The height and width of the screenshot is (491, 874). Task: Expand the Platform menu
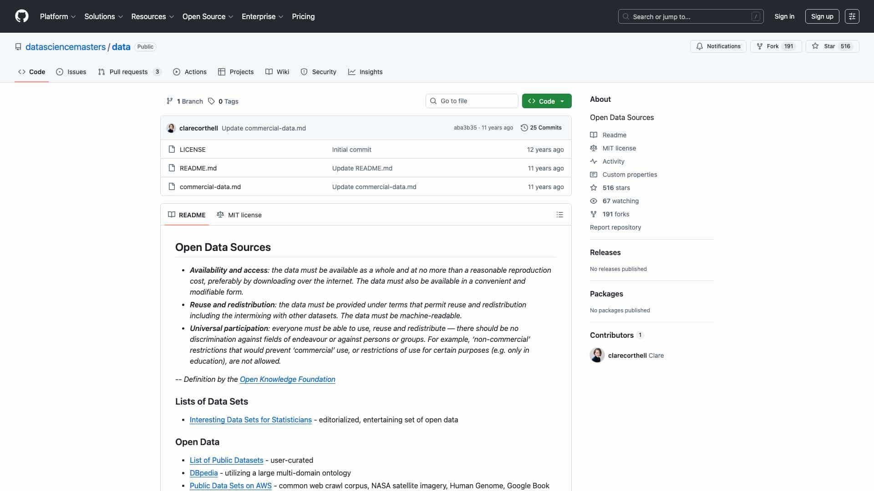tap(58, 16)
